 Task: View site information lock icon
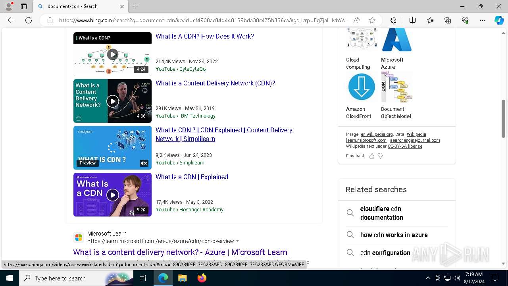point(50,20)
